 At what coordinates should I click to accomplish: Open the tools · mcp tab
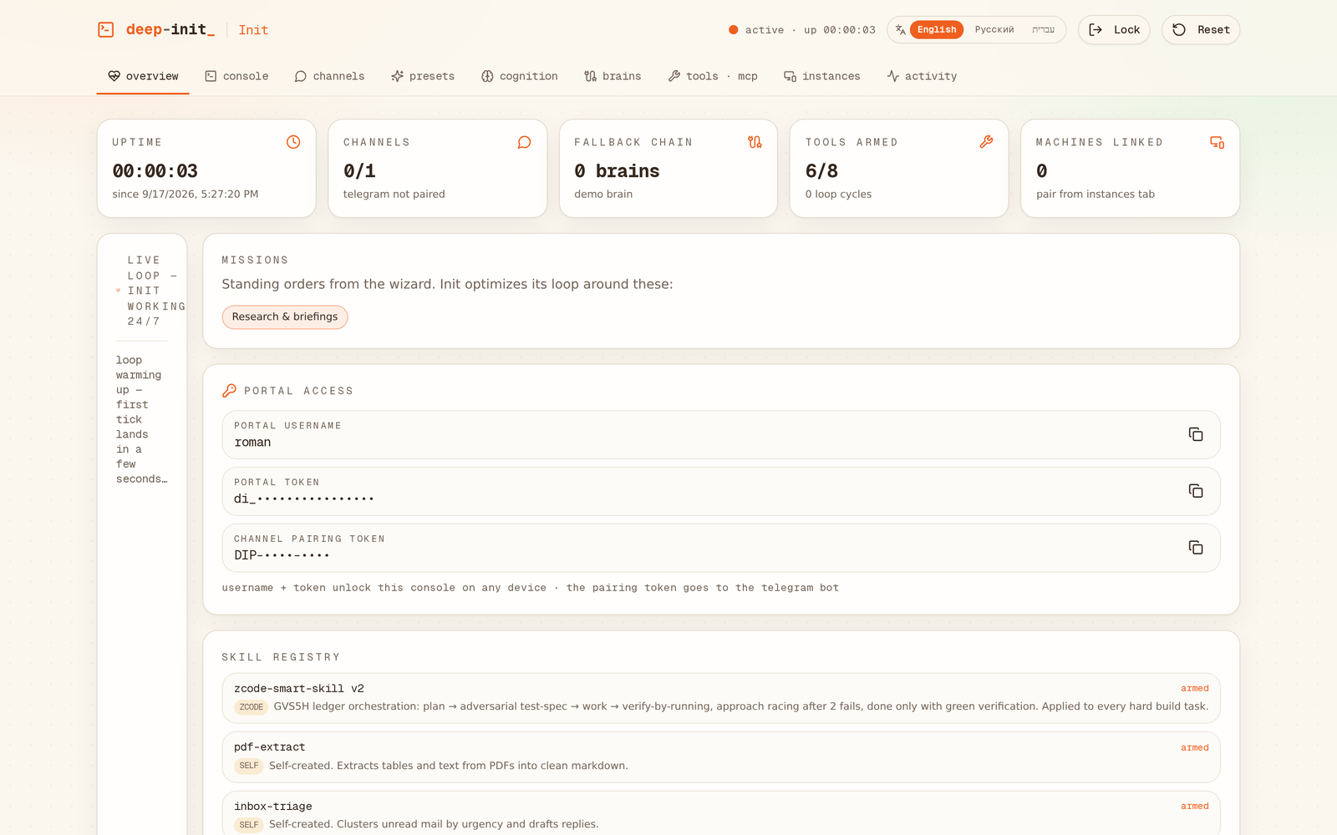pos(713,76)
